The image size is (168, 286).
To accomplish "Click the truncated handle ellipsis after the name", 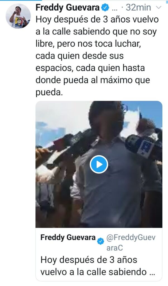I will [114, 9].
